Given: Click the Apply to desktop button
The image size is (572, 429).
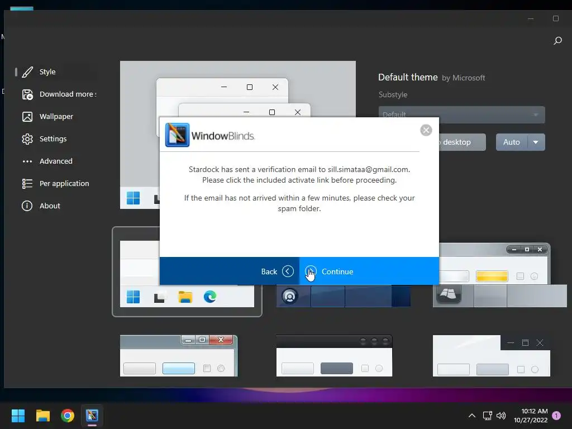Looking at the screenshot, I should click(463, 142).
